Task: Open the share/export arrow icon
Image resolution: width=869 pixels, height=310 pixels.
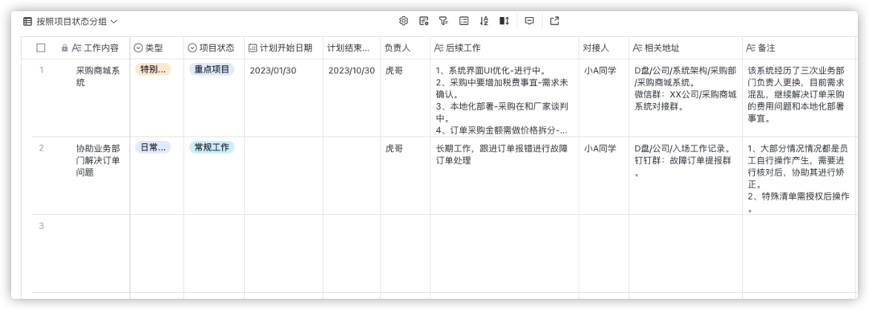Action: click(x=554, y=21)
